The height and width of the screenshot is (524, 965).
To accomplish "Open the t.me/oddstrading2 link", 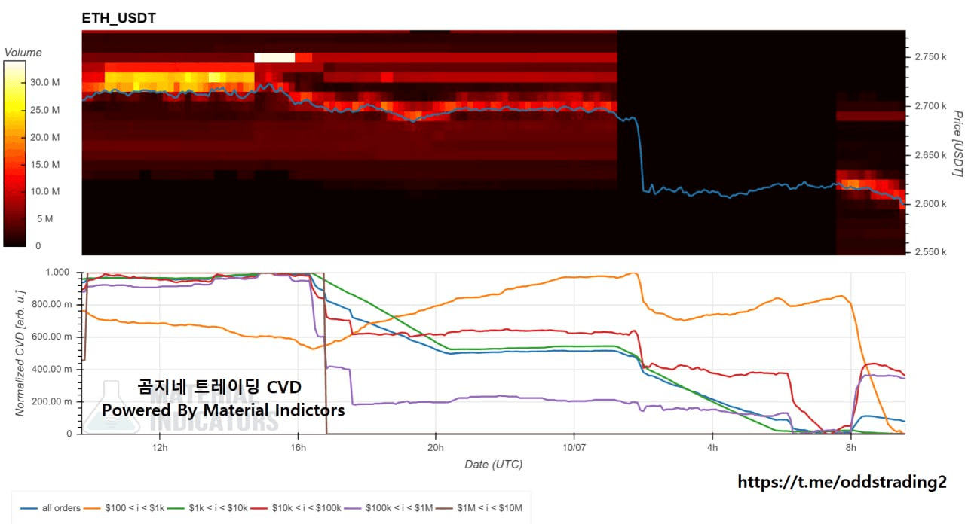I will coord(841,482).
